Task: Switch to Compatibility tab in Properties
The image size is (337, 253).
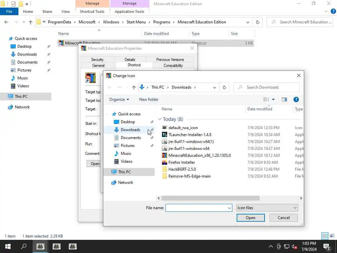Action: [173, 66]
